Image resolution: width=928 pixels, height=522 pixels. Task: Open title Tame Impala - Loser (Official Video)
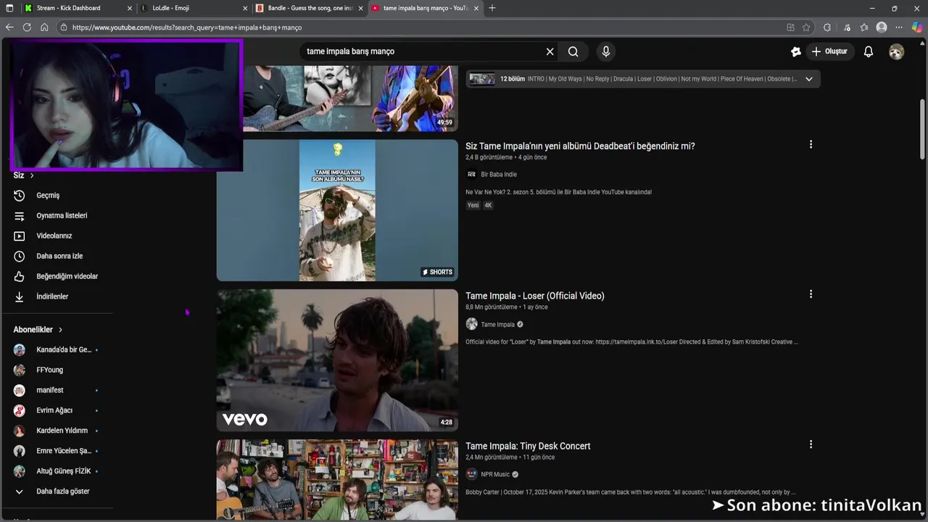point(535,296)
